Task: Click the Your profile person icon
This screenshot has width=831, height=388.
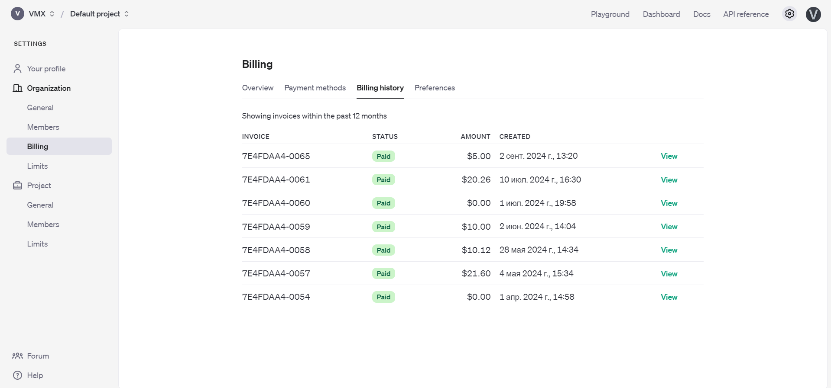Action: click(17, 69)
